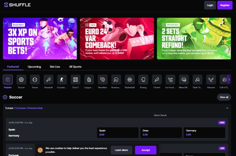
Task: Accept the cookie notice
Action: tap(146, 150)
